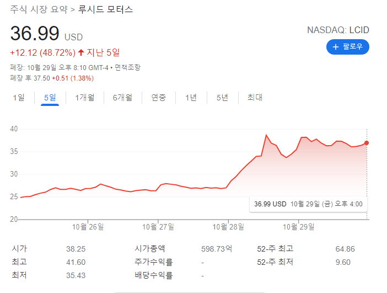Screen dimensions: 387x293
Task: Click the large 36.99 price value
Action: [35, 33]
